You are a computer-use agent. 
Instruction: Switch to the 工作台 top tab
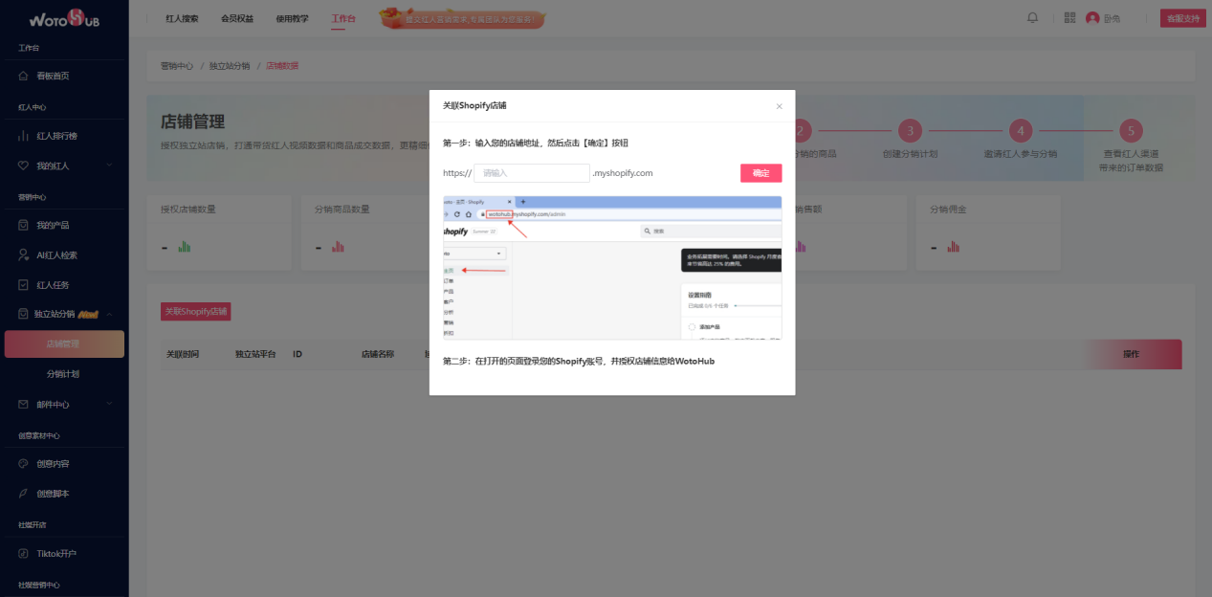[342, 18]
